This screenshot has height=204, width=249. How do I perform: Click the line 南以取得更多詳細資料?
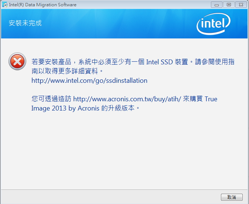tap(67, 71)
